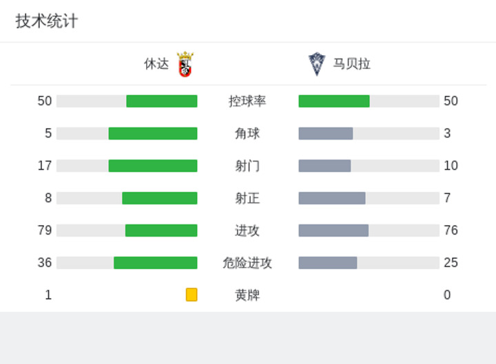
Task: Click the 马贝拉 green 控球率 bar
Action: [334, 101]
